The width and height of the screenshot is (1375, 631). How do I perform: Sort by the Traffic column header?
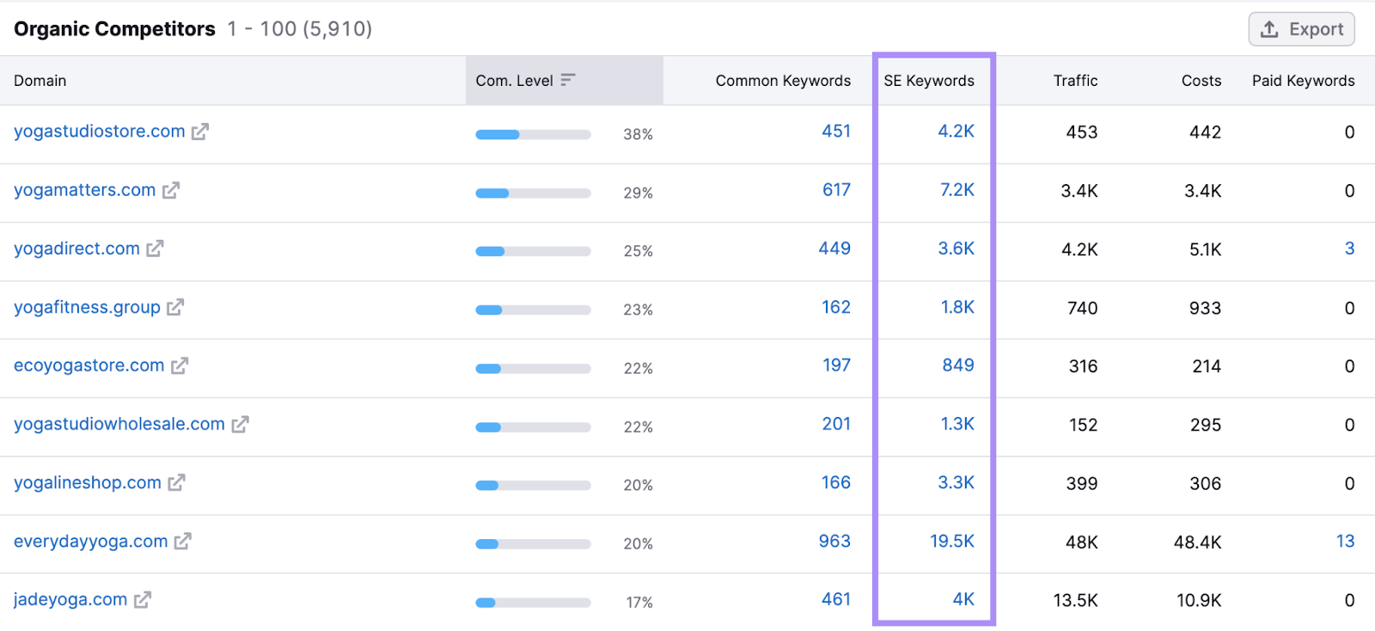[x=1076, y=81]
